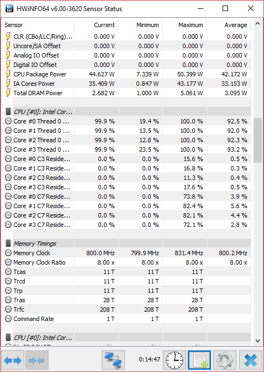This screenshot has width=264, height=372.
Task: Click the Memory Clock gauge icon
Action: pos(8,253)
